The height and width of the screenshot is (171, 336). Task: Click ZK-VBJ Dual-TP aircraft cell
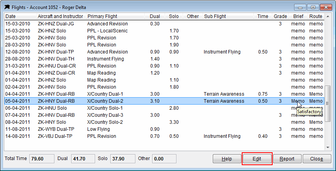(56, 136)
